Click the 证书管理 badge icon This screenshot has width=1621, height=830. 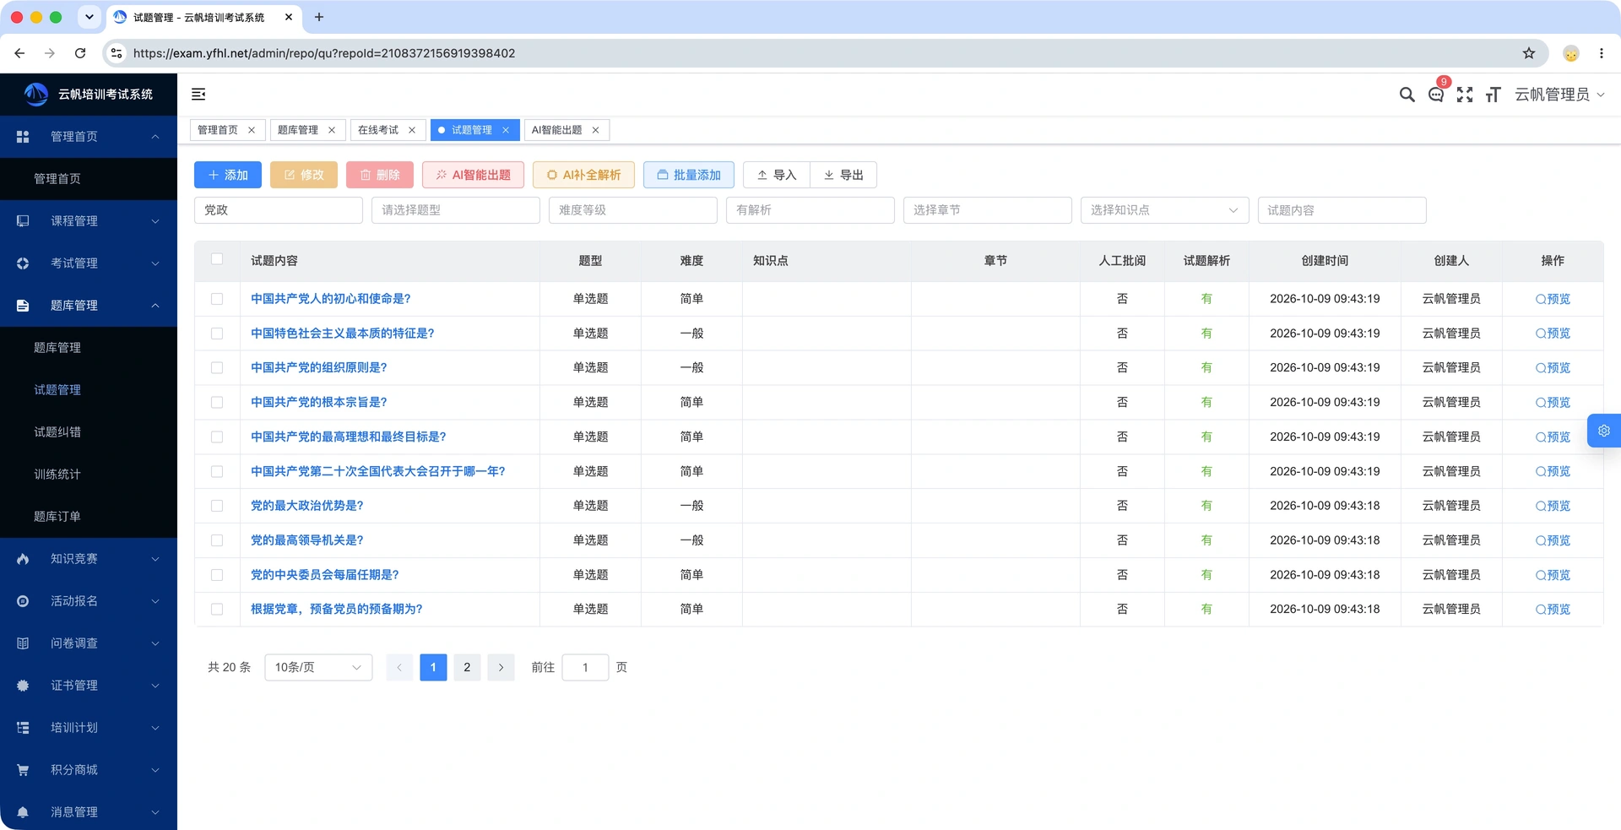point(23,686)
